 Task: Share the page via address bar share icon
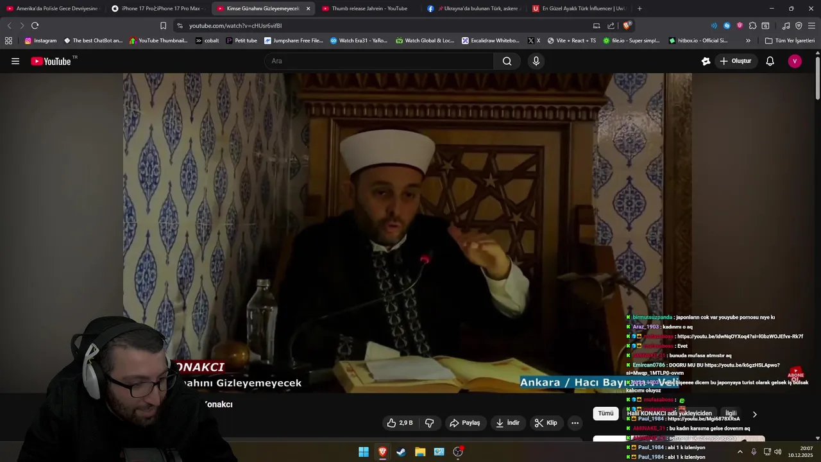(x=611, y=26)
